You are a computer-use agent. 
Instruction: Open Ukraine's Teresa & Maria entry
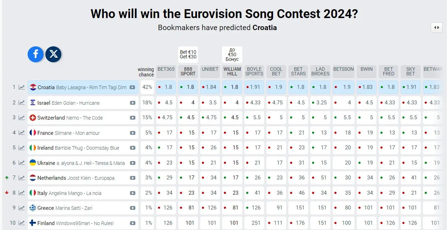(81, 163)
